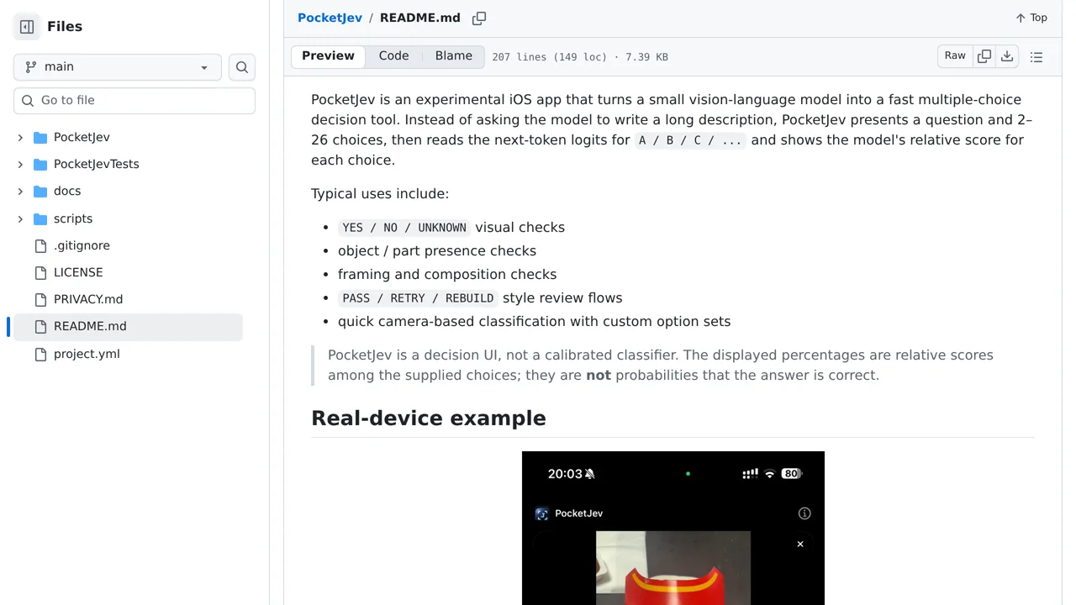
Task: Click the 'A / B / C / ...' code text
Action: point(690,140)
